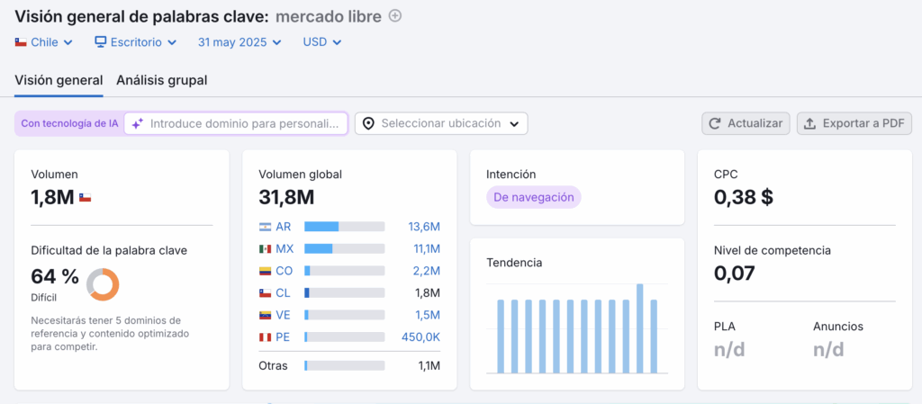
Task: Click the domain input field for personalization
Action: 236,124
